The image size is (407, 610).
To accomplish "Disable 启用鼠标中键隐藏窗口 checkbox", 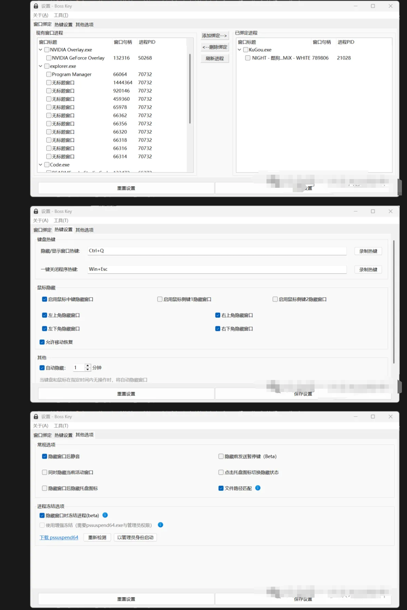I will coord(45,299).
